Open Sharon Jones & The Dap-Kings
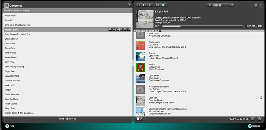The width and height of the screenshot is (266, 130). 19,113
